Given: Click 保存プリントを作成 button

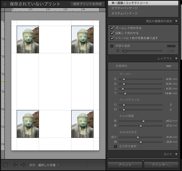Looking at the screenshot, I should (87, 4).
